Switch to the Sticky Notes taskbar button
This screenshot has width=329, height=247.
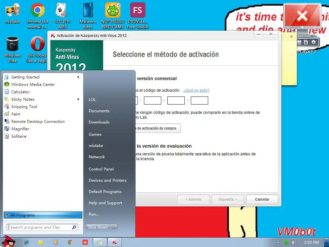pos(100,242)
